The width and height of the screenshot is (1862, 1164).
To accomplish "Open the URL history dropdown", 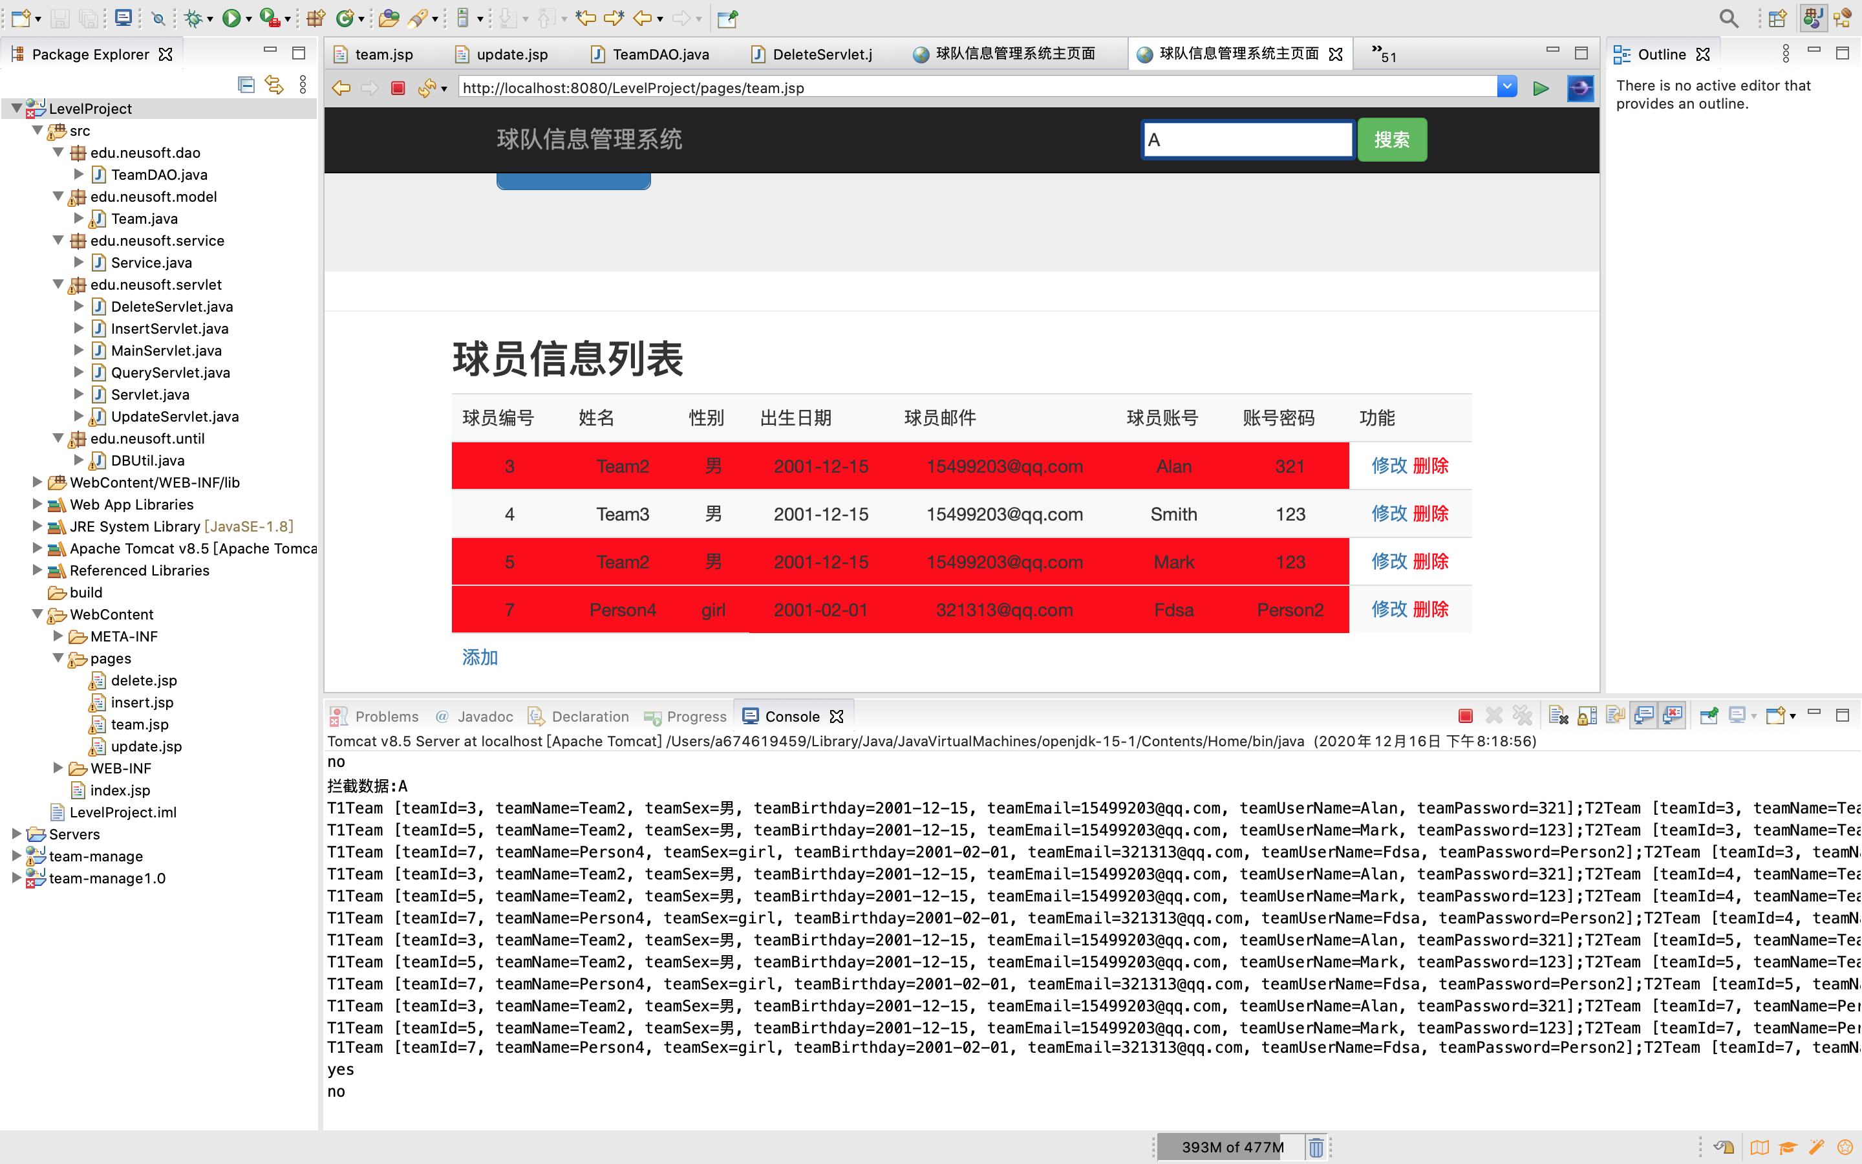I will point(1506,87).
